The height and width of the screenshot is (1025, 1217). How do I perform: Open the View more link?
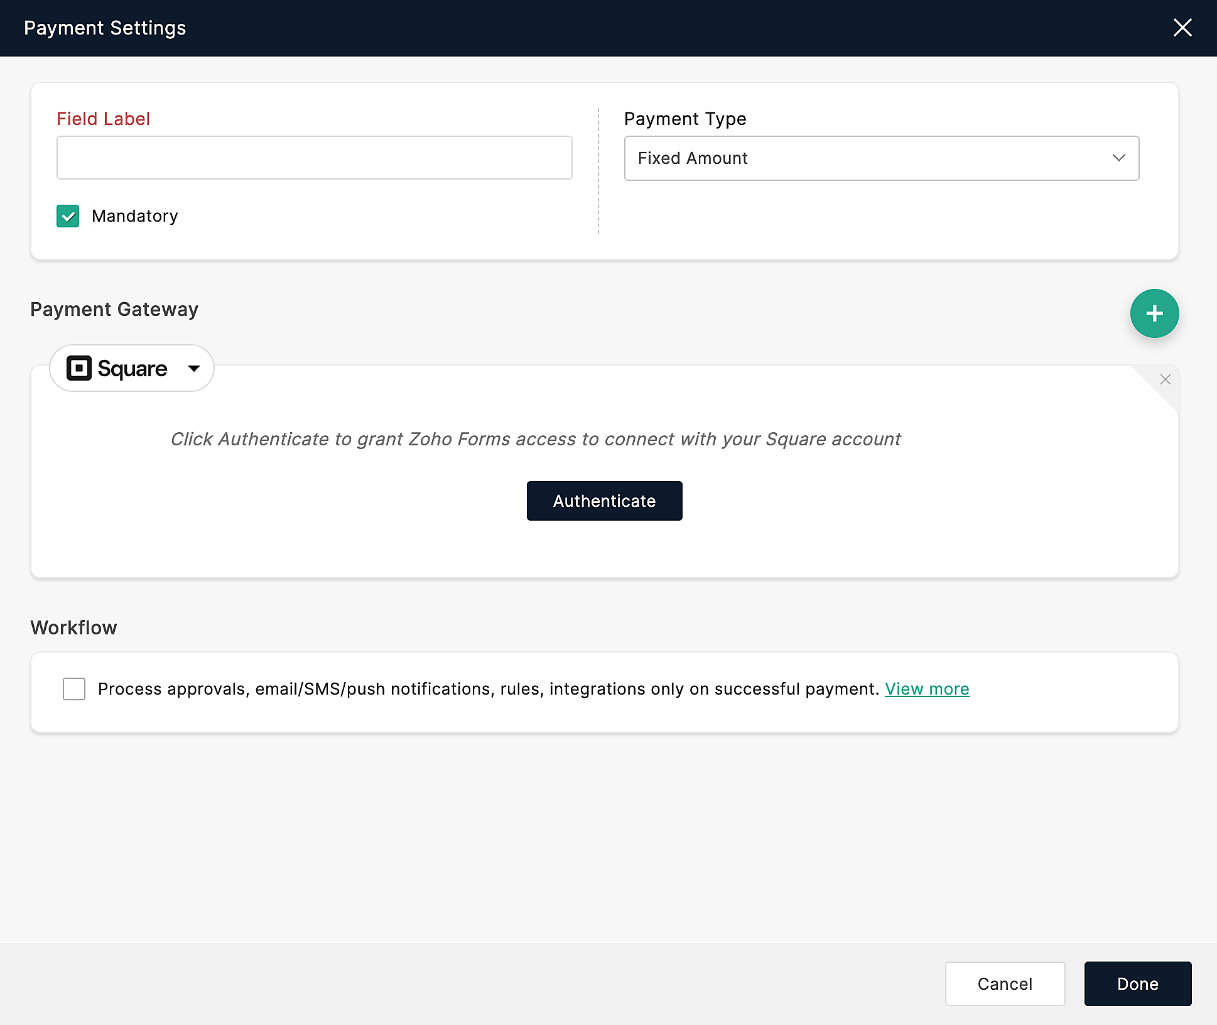(927, 689)
